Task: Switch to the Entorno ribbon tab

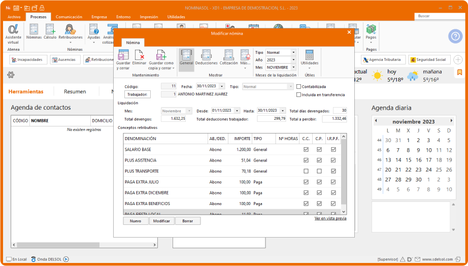Action: click(x=123, y=17)
